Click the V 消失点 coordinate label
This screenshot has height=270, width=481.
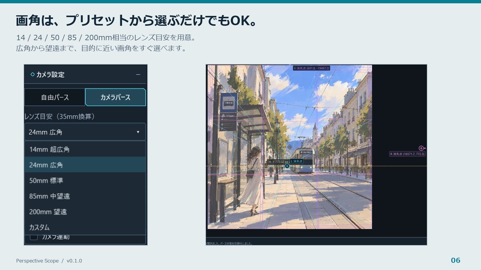pos(311,68)
